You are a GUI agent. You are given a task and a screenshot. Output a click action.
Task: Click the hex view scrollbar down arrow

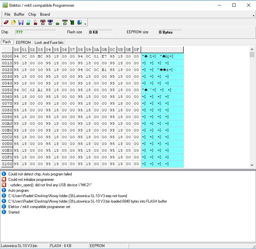pos(252,165)
